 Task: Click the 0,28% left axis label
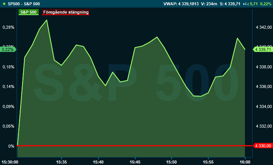coord(8,28)
